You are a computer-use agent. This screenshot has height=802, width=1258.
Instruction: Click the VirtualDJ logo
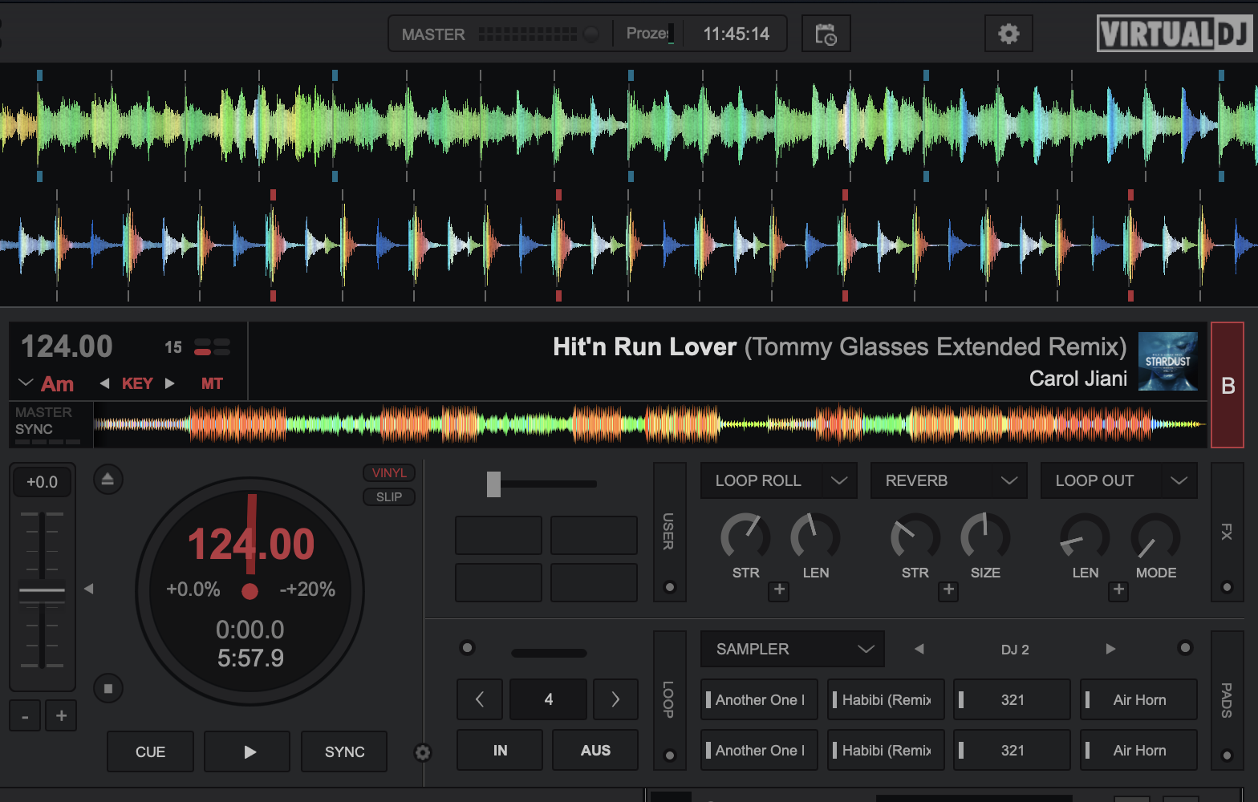(1174, 34)
